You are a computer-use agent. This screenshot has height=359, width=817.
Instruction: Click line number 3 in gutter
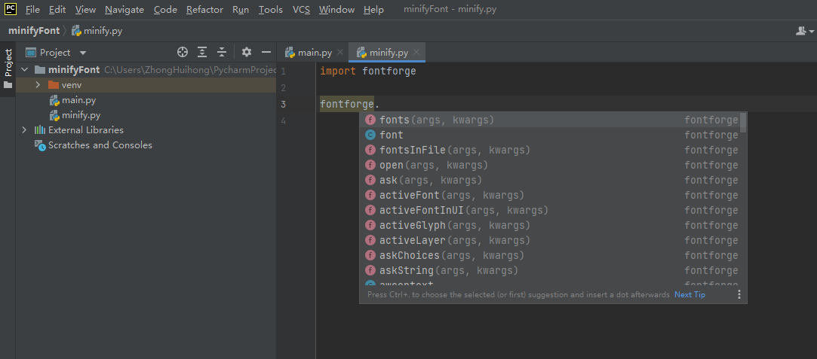coord(283,105)
